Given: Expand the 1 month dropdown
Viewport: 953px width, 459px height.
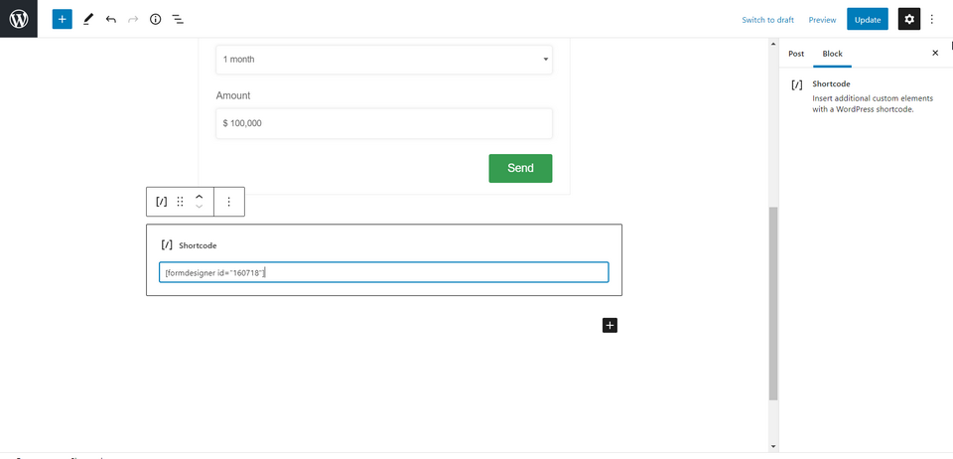Looking at the screenshot, I should (x=384, y=60).
